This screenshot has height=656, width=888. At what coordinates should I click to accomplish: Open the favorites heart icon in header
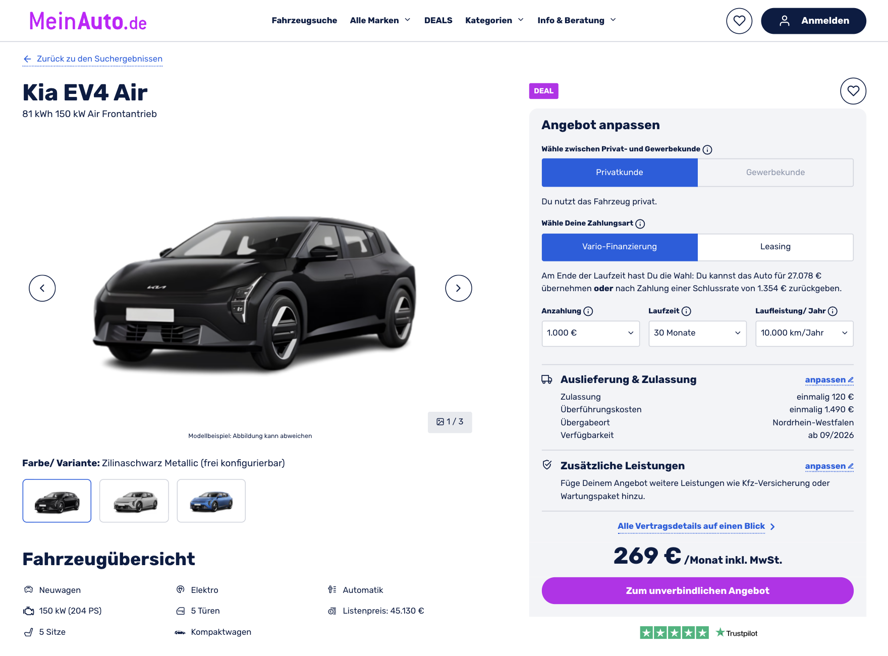coord(739,21)
